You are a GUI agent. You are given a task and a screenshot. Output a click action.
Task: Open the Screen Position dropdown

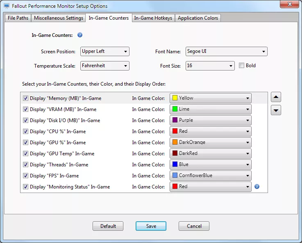[105, 51]
